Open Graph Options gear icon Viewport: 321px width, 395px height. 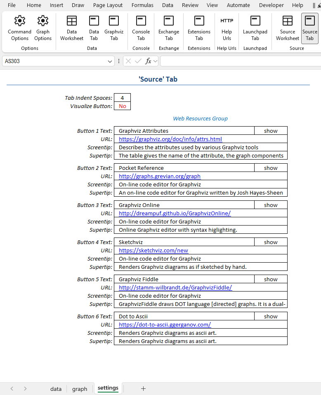point(43,21)
